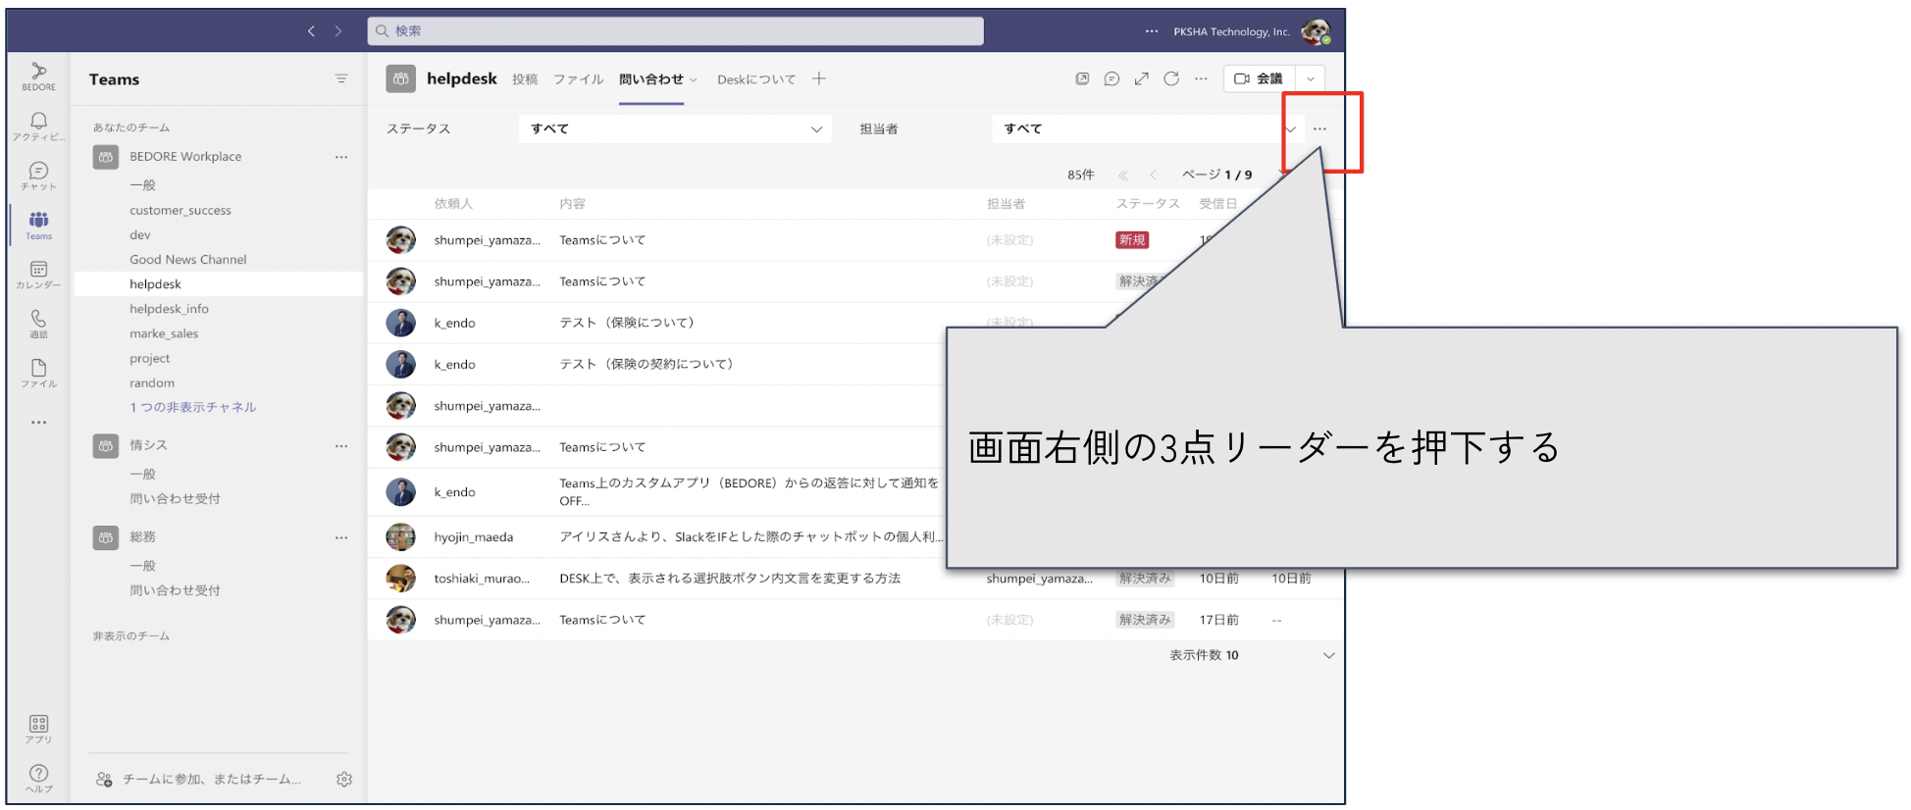Select the 問い合わせ tab
Image resolution: width=1911 pixels, height=810 pixels.
pos(651,79)
